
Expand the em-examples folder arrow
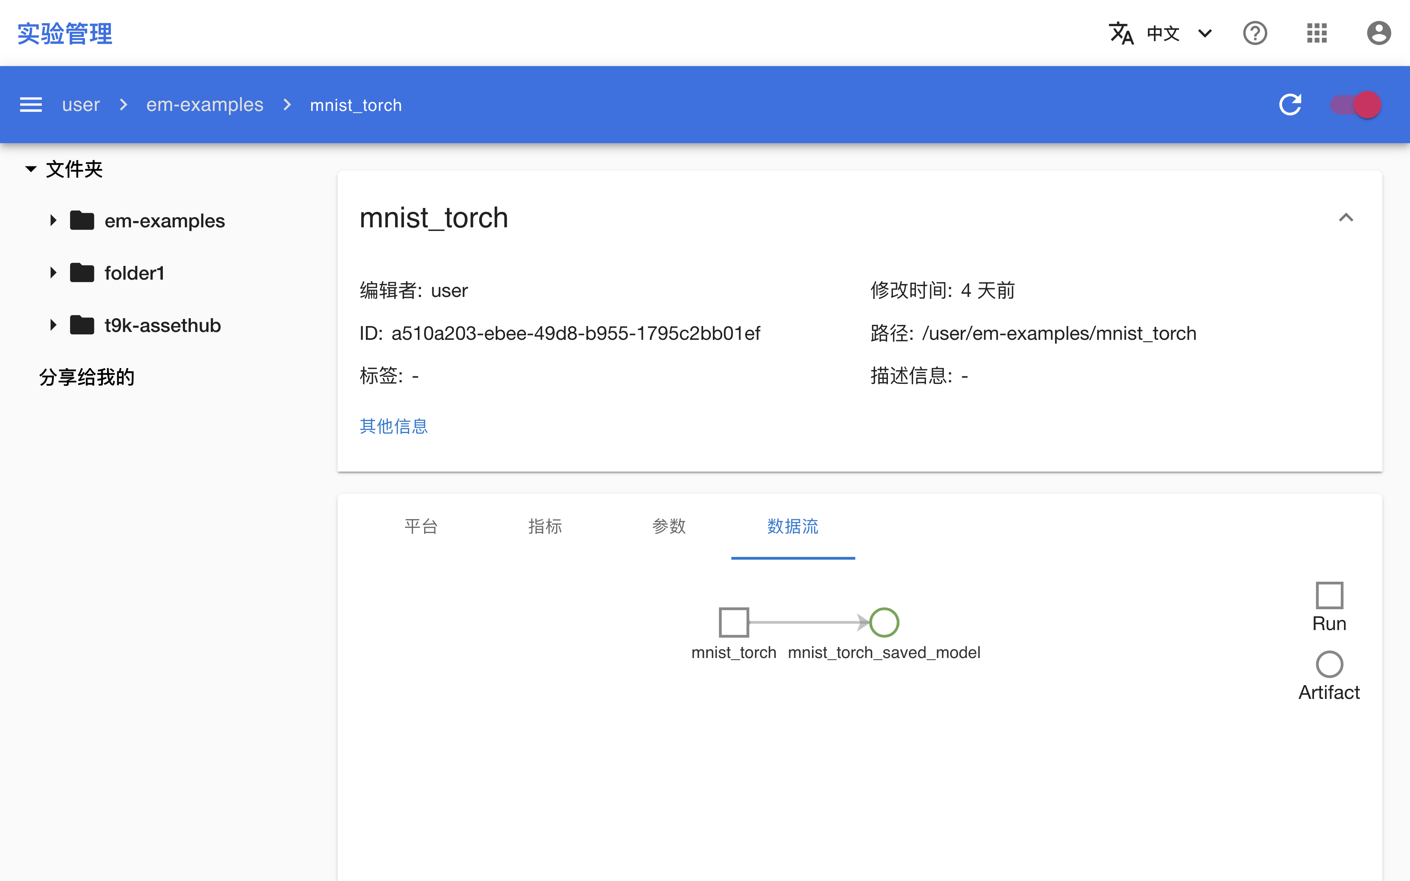coord(53,220)
